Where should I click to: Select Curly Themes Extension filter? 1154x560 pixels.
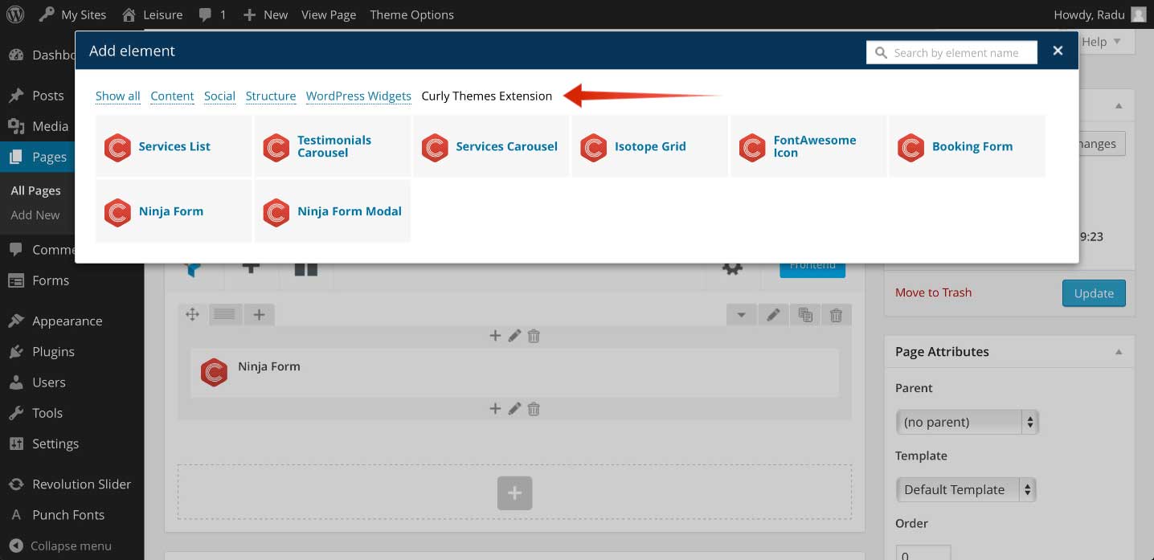coord(486,96)
